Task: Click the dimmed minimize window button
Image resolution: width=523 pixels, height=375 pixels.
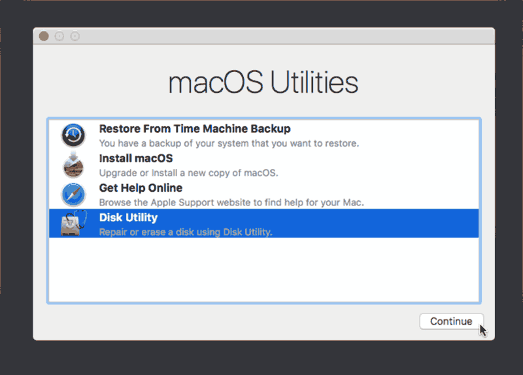Action: click(59, 36)
